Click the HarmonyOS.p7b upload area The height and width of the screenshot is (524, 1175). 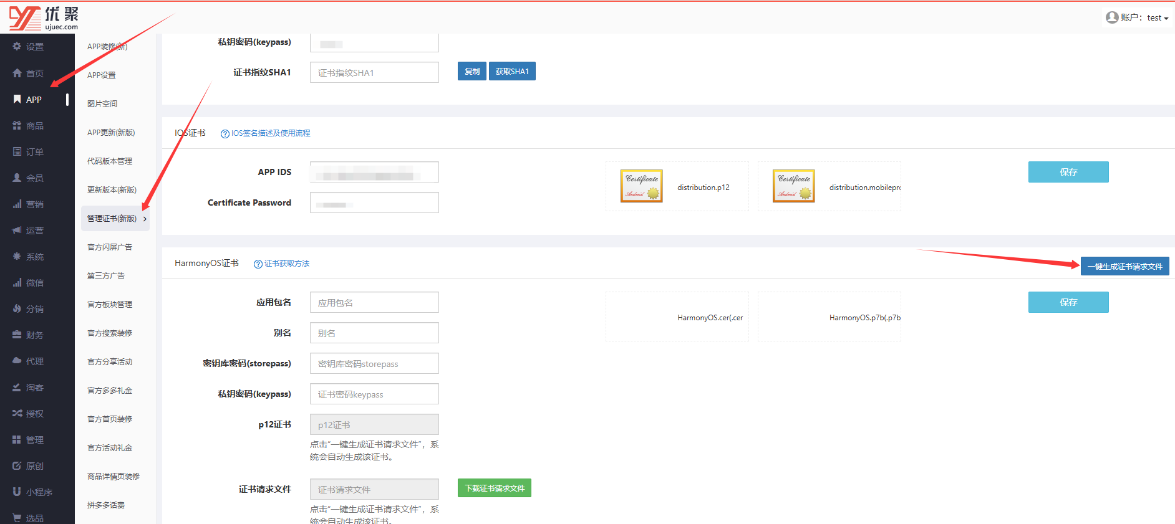[x=829, y=317]
